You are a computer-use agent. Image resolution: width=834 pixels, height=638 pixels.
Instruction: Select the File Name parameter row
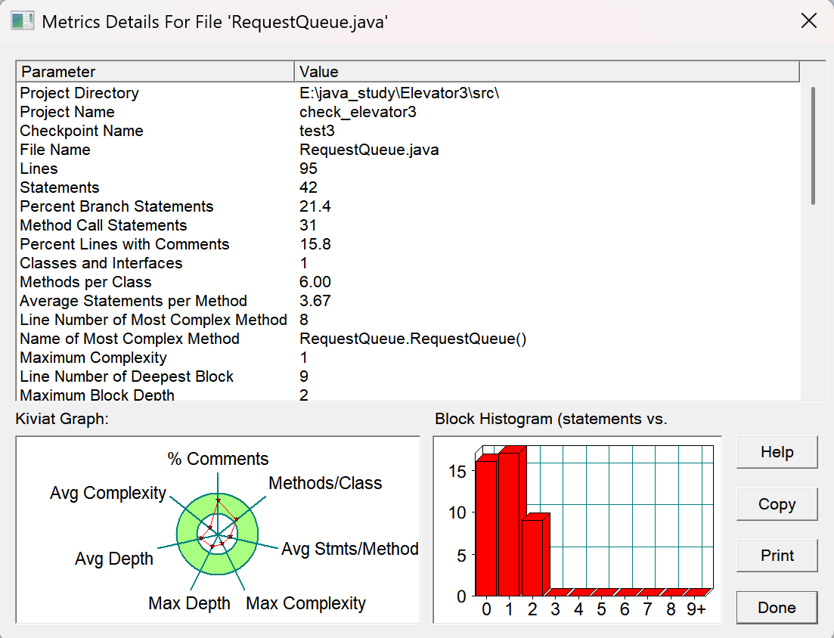point(408,150)
